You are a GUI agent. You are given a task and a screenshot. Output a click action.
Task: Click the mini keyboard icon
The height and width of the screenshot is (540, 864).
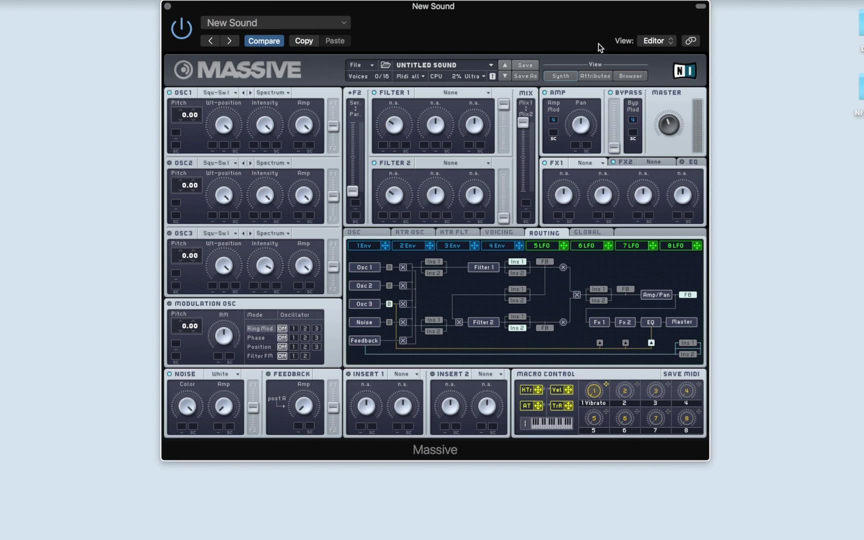pyautogui.click(x=551, y=423)
